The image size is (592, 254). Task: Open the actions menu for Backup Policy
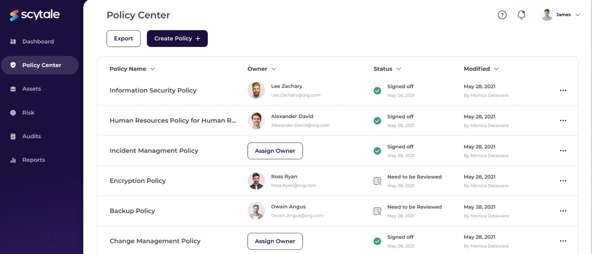point(563,211)
